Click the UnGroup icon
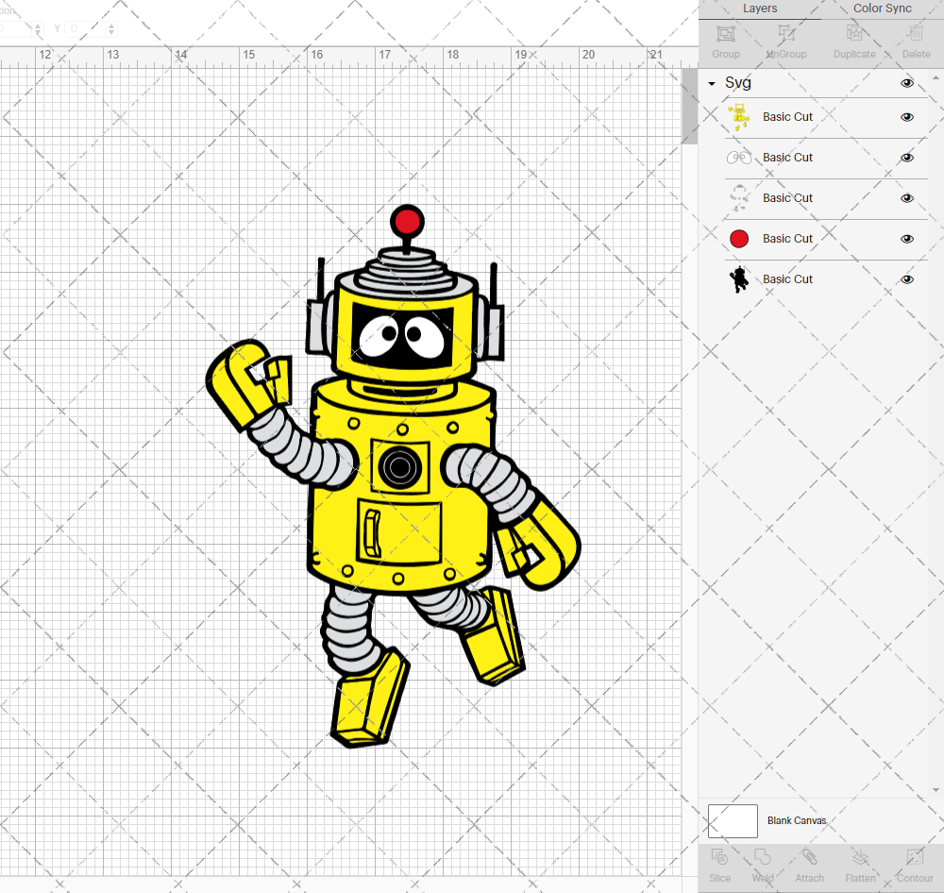Screen dimensions: 944x893 point(786,34)
